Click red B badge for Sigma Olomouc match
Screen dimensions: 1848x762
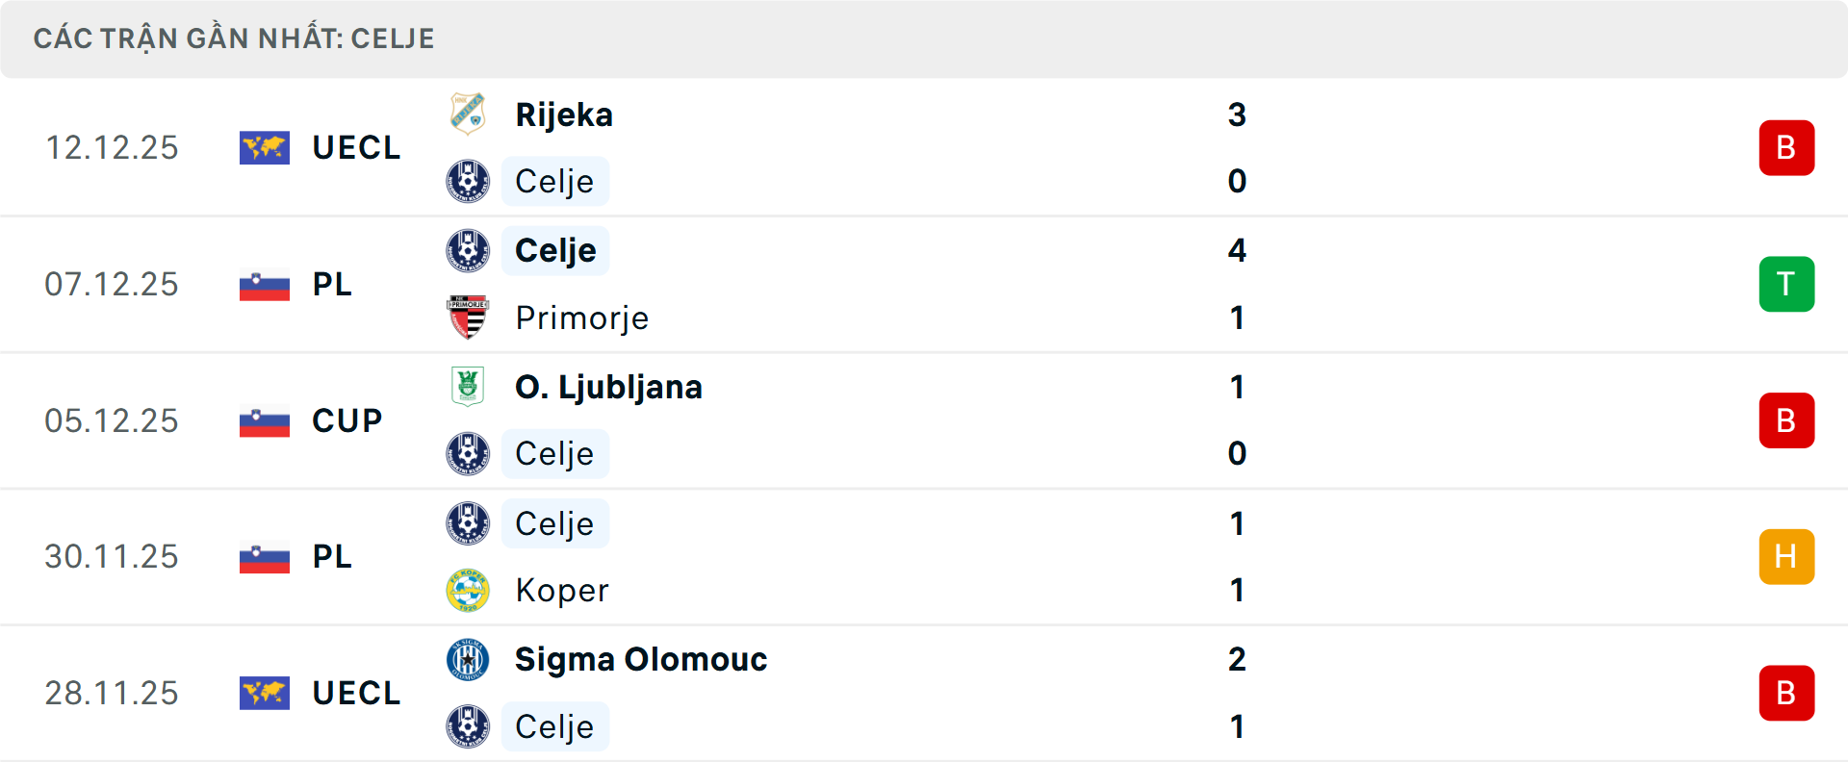1786,694
